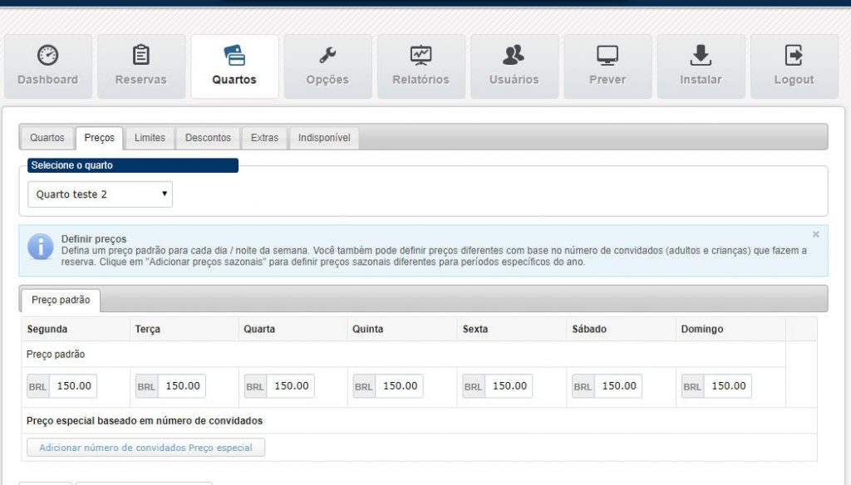This screenshot has height=485, width=851.
Task: Click the Instalar download icon
Action: coord(701,56)
